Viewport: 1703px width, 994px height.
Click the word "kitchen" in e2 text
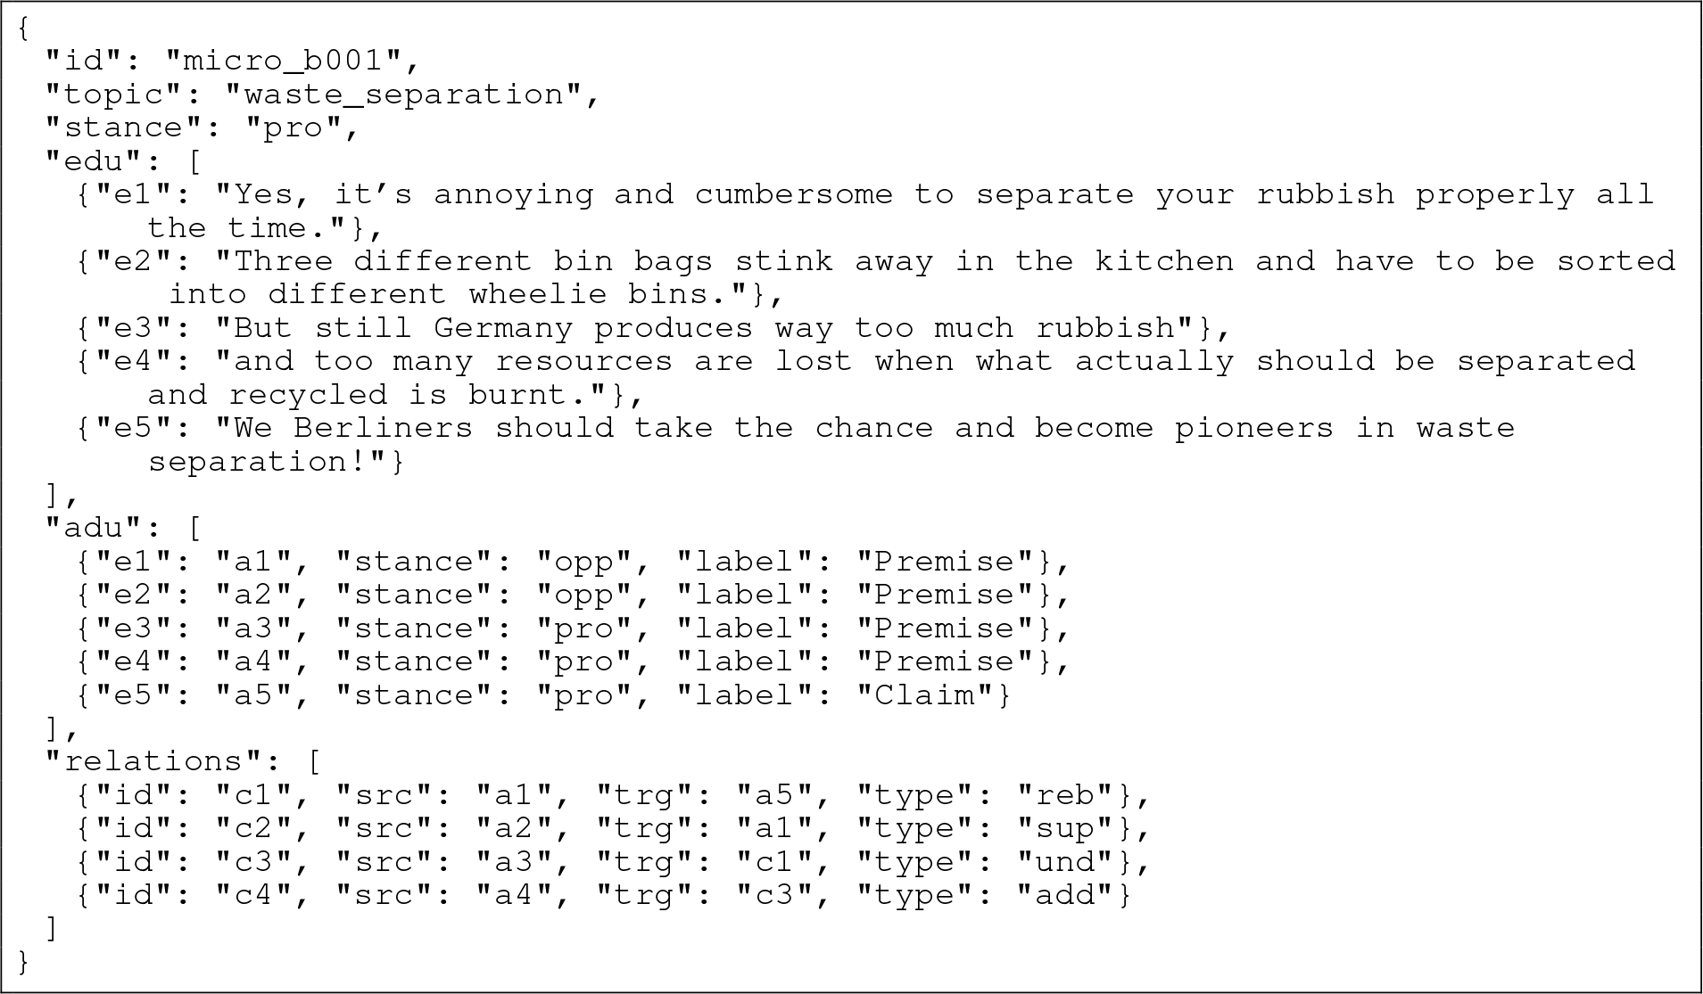click(x=1164, y=261)
